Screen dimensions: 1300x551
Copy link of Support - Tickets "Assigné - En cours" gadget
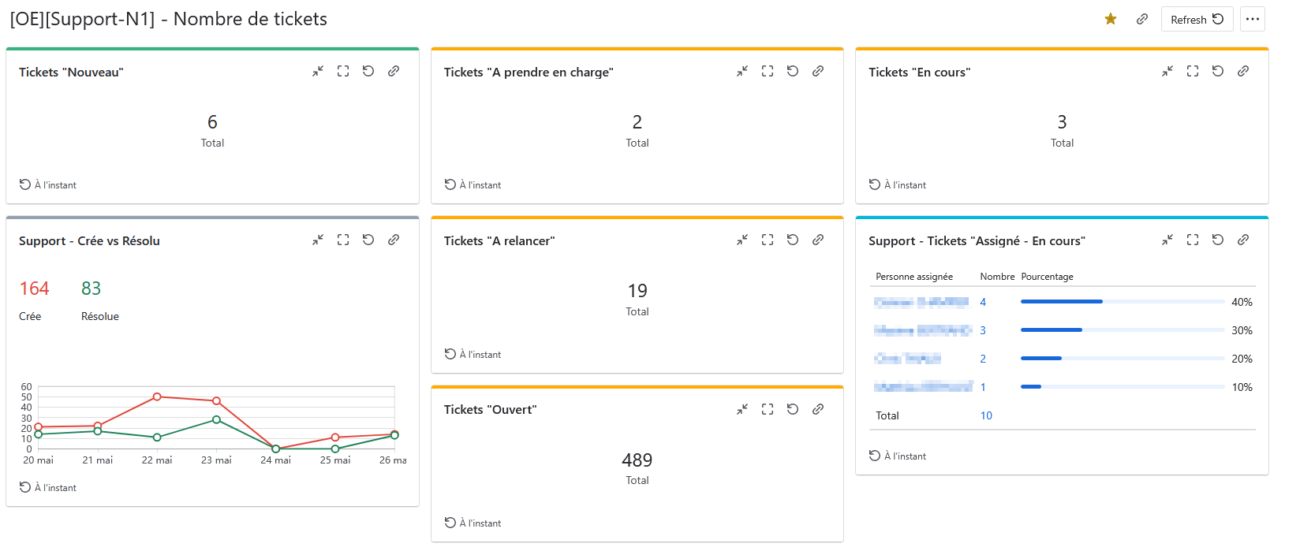1243,240
